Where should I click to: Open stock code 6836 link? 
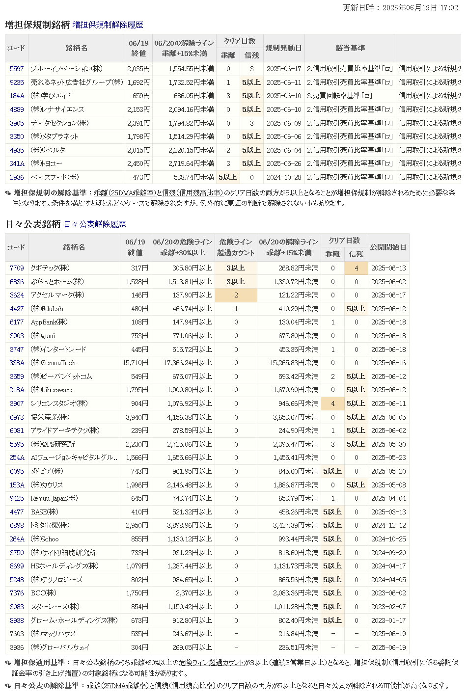click(17, 282)
